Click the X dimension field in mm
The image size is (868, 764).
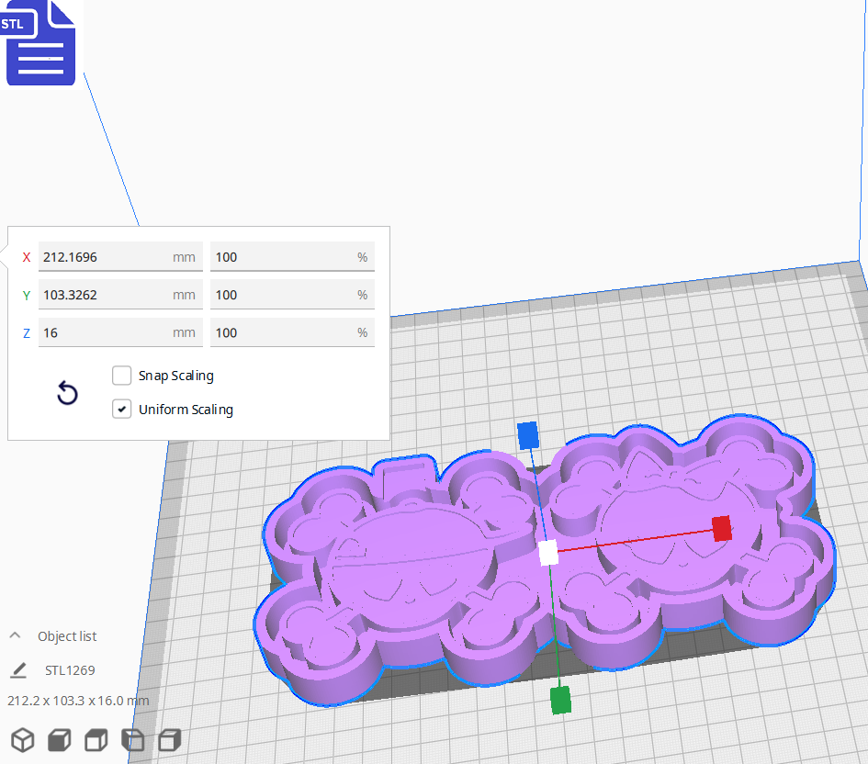(106, 257)
